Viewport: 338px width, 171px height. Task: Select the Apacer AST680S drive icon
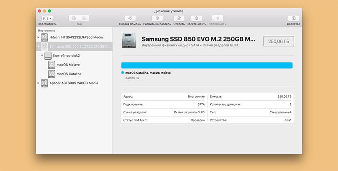(x=45, y=83)
